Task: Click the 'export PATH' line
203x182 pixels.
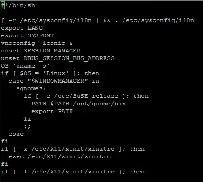Action: pyautogui.click(x=52, y=112)
